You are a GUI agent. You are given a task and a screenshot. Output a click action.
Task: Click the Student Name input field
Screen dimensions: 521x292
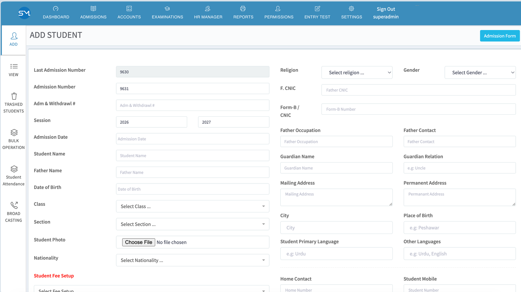[193, 155]
